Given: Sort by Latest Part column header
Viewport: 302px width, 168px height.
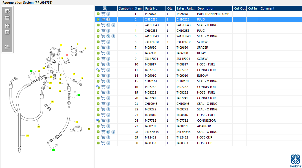Looking at the screenshot, I should pos(186,8).
